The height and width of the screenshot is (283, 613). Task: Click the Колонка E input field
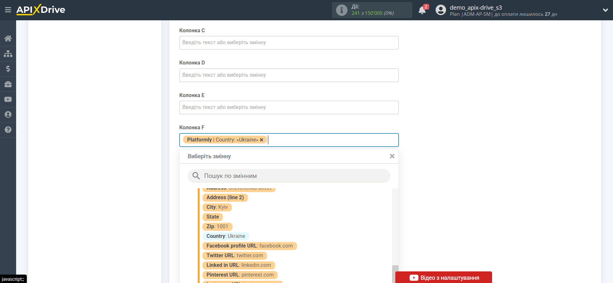(289, 107)
